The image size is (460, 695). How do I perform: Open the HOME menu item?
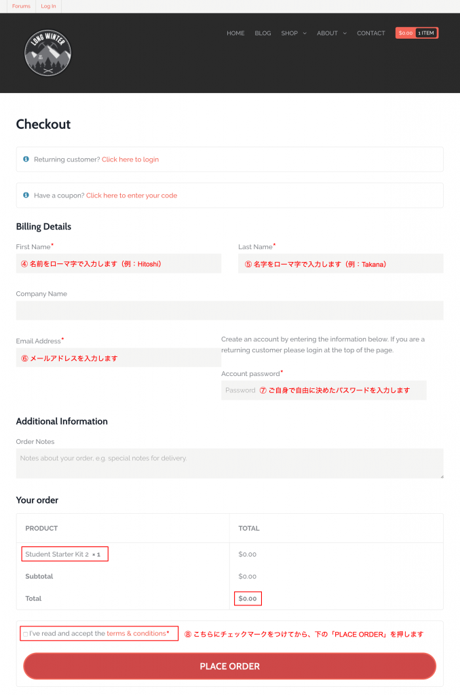click(x=235, y=33)
